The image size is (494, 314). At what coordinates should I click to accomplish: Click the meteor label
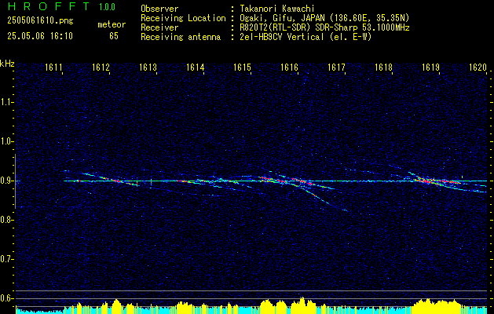click(x=112, y=24)
